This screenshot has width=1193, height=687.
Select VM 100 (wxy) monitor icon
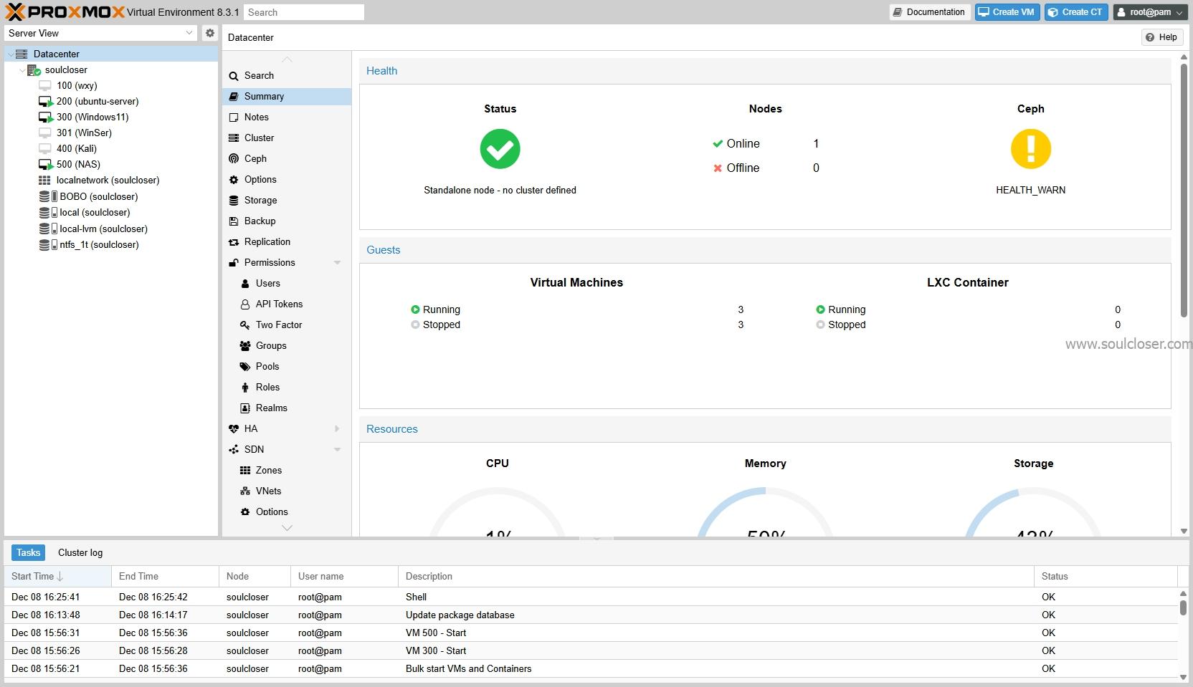click(x=45, y=85)
